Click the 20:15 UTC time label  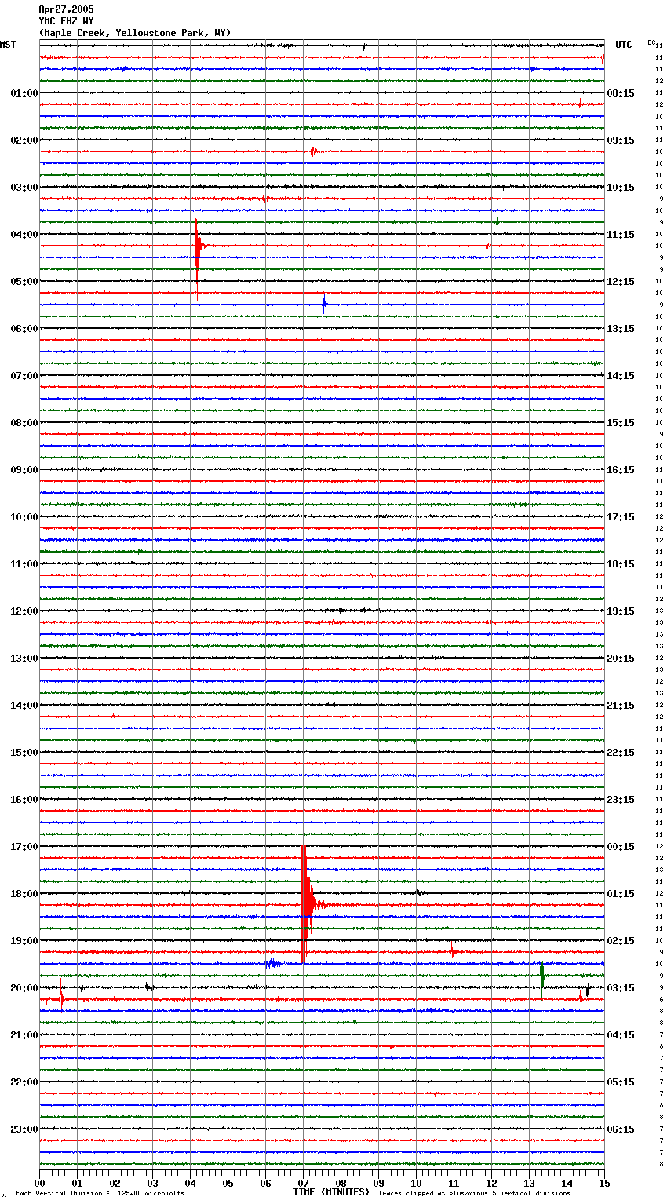621,659
